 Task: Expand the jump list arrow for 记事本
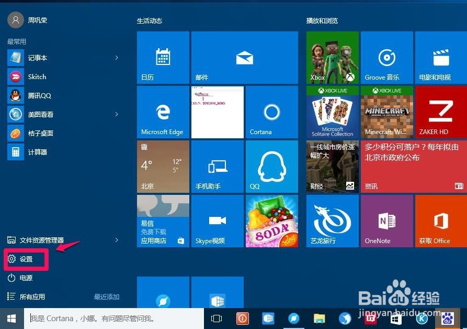pos(117,58)
